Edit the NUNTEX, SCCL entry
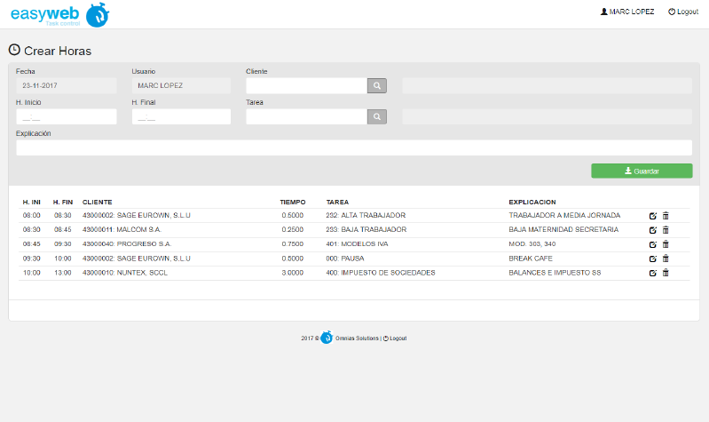Screen dimensions: 709x422 pyautogui.click(x=653, y=273)
